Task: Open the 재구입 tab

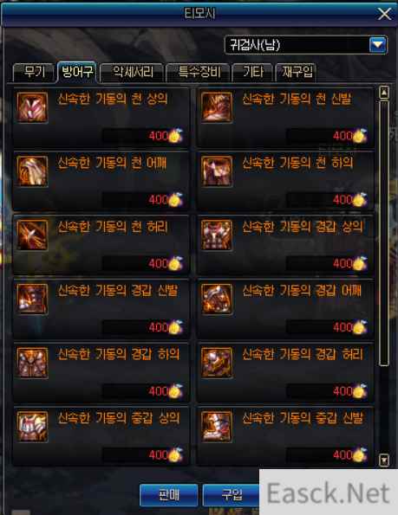Action: (296, 72)
